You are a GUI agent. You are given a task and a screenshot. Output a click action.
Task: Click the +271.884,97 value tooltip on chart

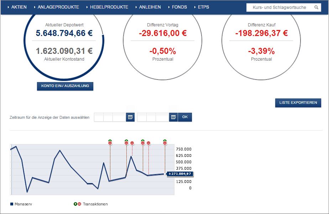point(179,174)
